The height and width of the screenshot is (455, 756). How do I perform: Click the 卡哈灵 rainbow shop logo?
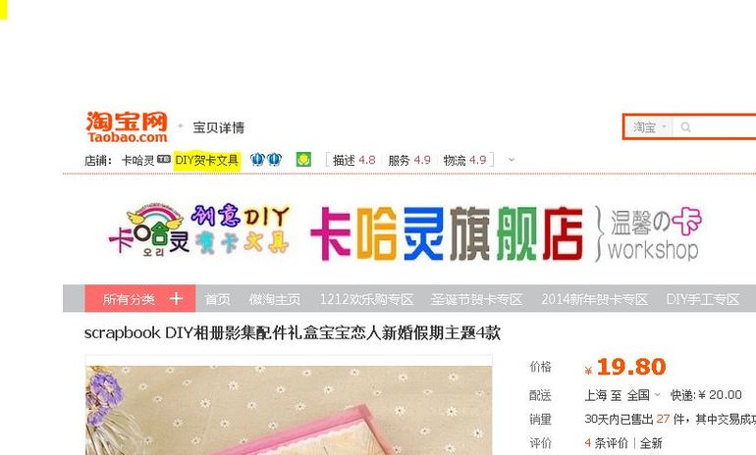149,229
